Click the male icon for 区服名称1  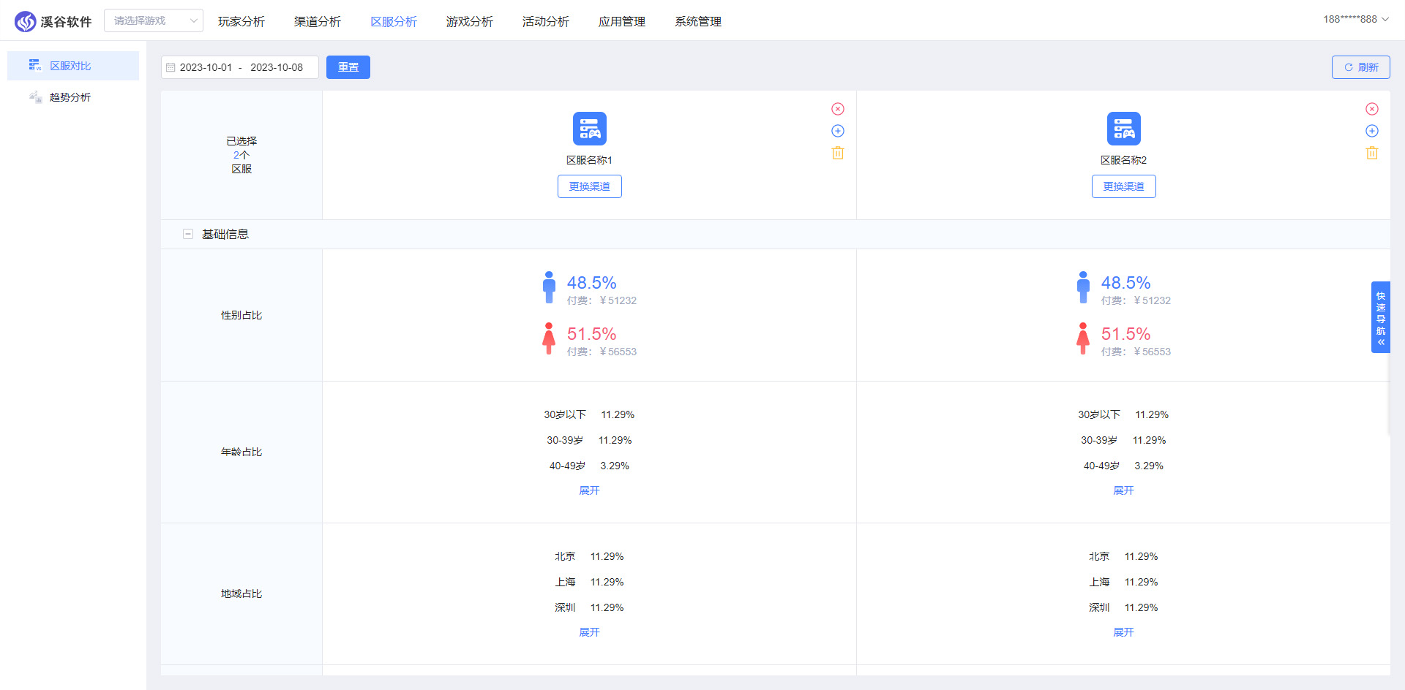549,287
